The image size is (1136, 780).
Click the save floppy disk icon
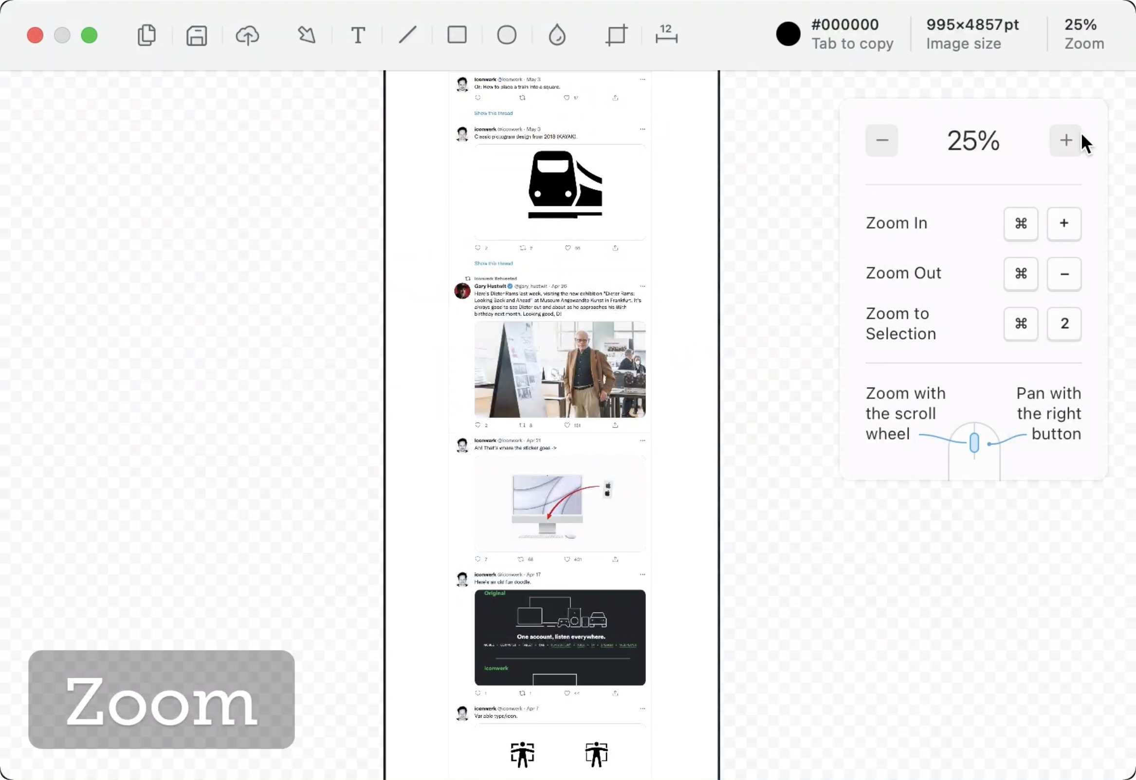point(197,35)
